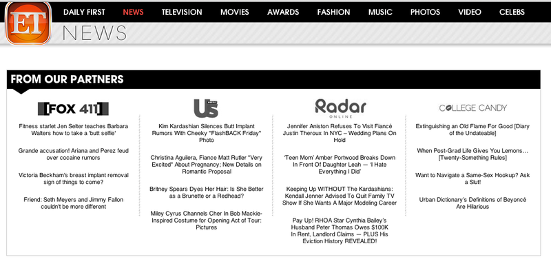The image size is (551, 266).
Task: Open the Music section
Action: [380, 12]
